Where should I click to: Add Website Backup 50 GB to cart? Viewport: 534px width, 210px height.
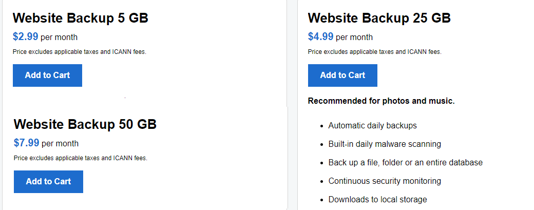pos(48,181)
